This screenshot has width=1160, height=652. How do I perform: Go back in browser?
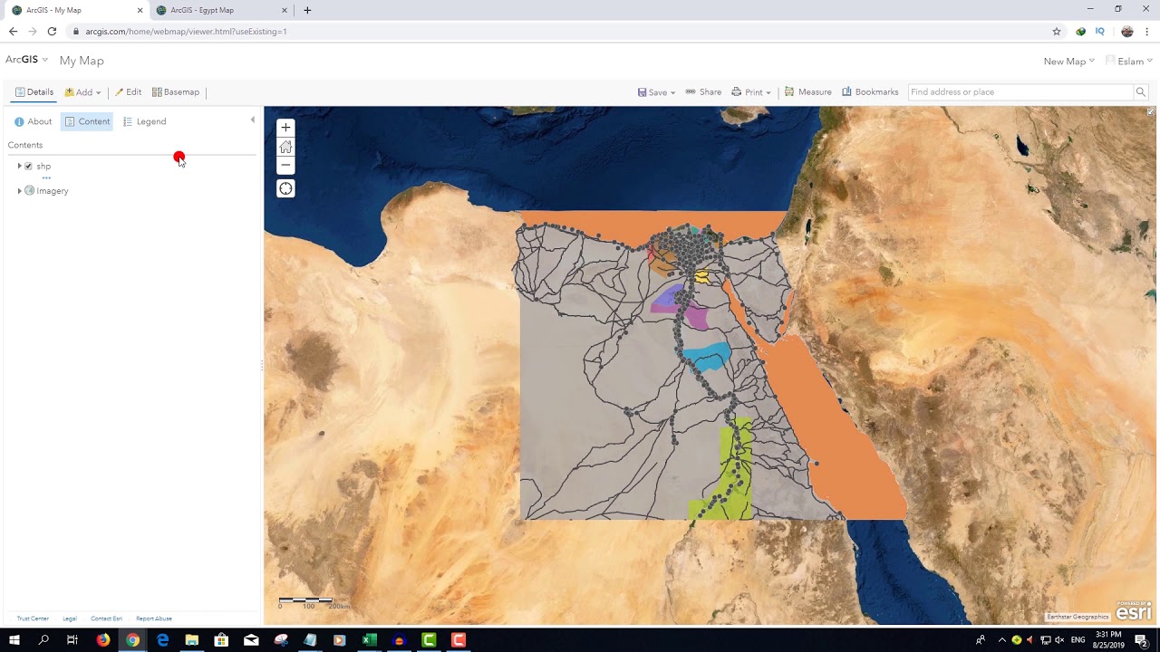(x=13, y=31)
